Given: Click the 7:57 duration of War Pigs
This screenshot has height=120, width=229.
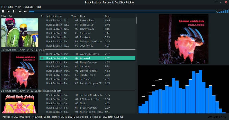Looking at the screenshot, I should click(x=107, y=54).
